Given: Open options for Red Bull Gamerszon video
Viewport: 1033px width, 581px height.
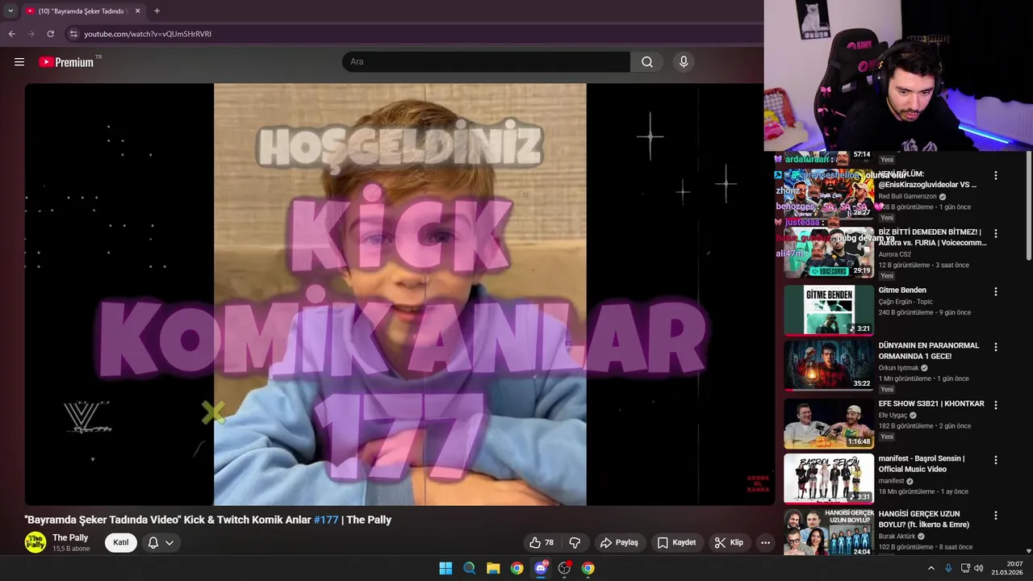Looking at the screenshot, I should click(996, 176).
